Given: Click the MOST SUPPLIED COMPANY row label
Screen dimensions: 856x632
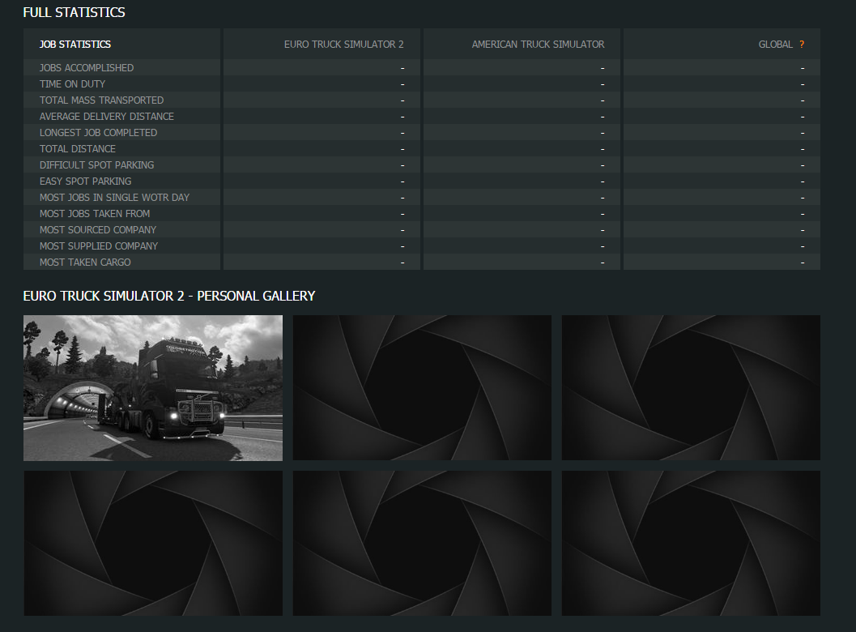Looking at the screenshot, I should 99,246.
